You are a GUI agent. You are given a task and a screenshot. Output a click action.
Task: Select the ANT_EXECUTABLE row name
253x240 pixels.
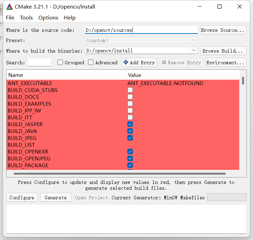pos(30,83)
